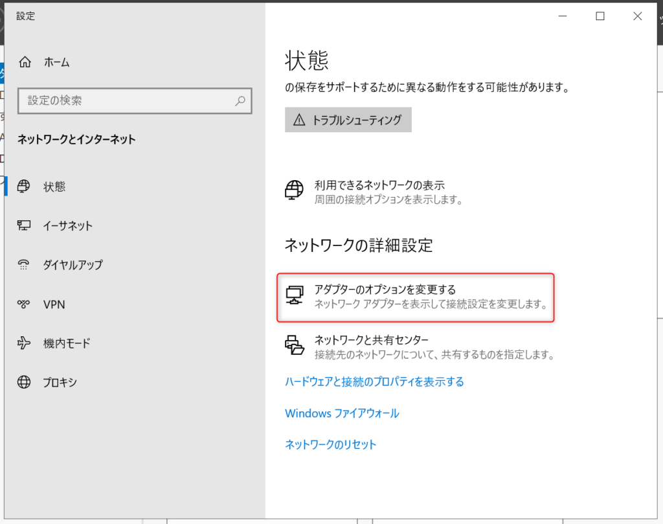Image resolution: width=663 pixels, height=524 pixels.
Task: Select the ネットワークのリセット link
Action: [331, 444]
